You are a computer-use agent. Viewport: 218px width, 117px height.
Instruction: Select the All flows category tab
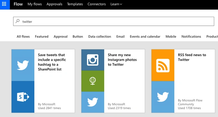(23, 37)
